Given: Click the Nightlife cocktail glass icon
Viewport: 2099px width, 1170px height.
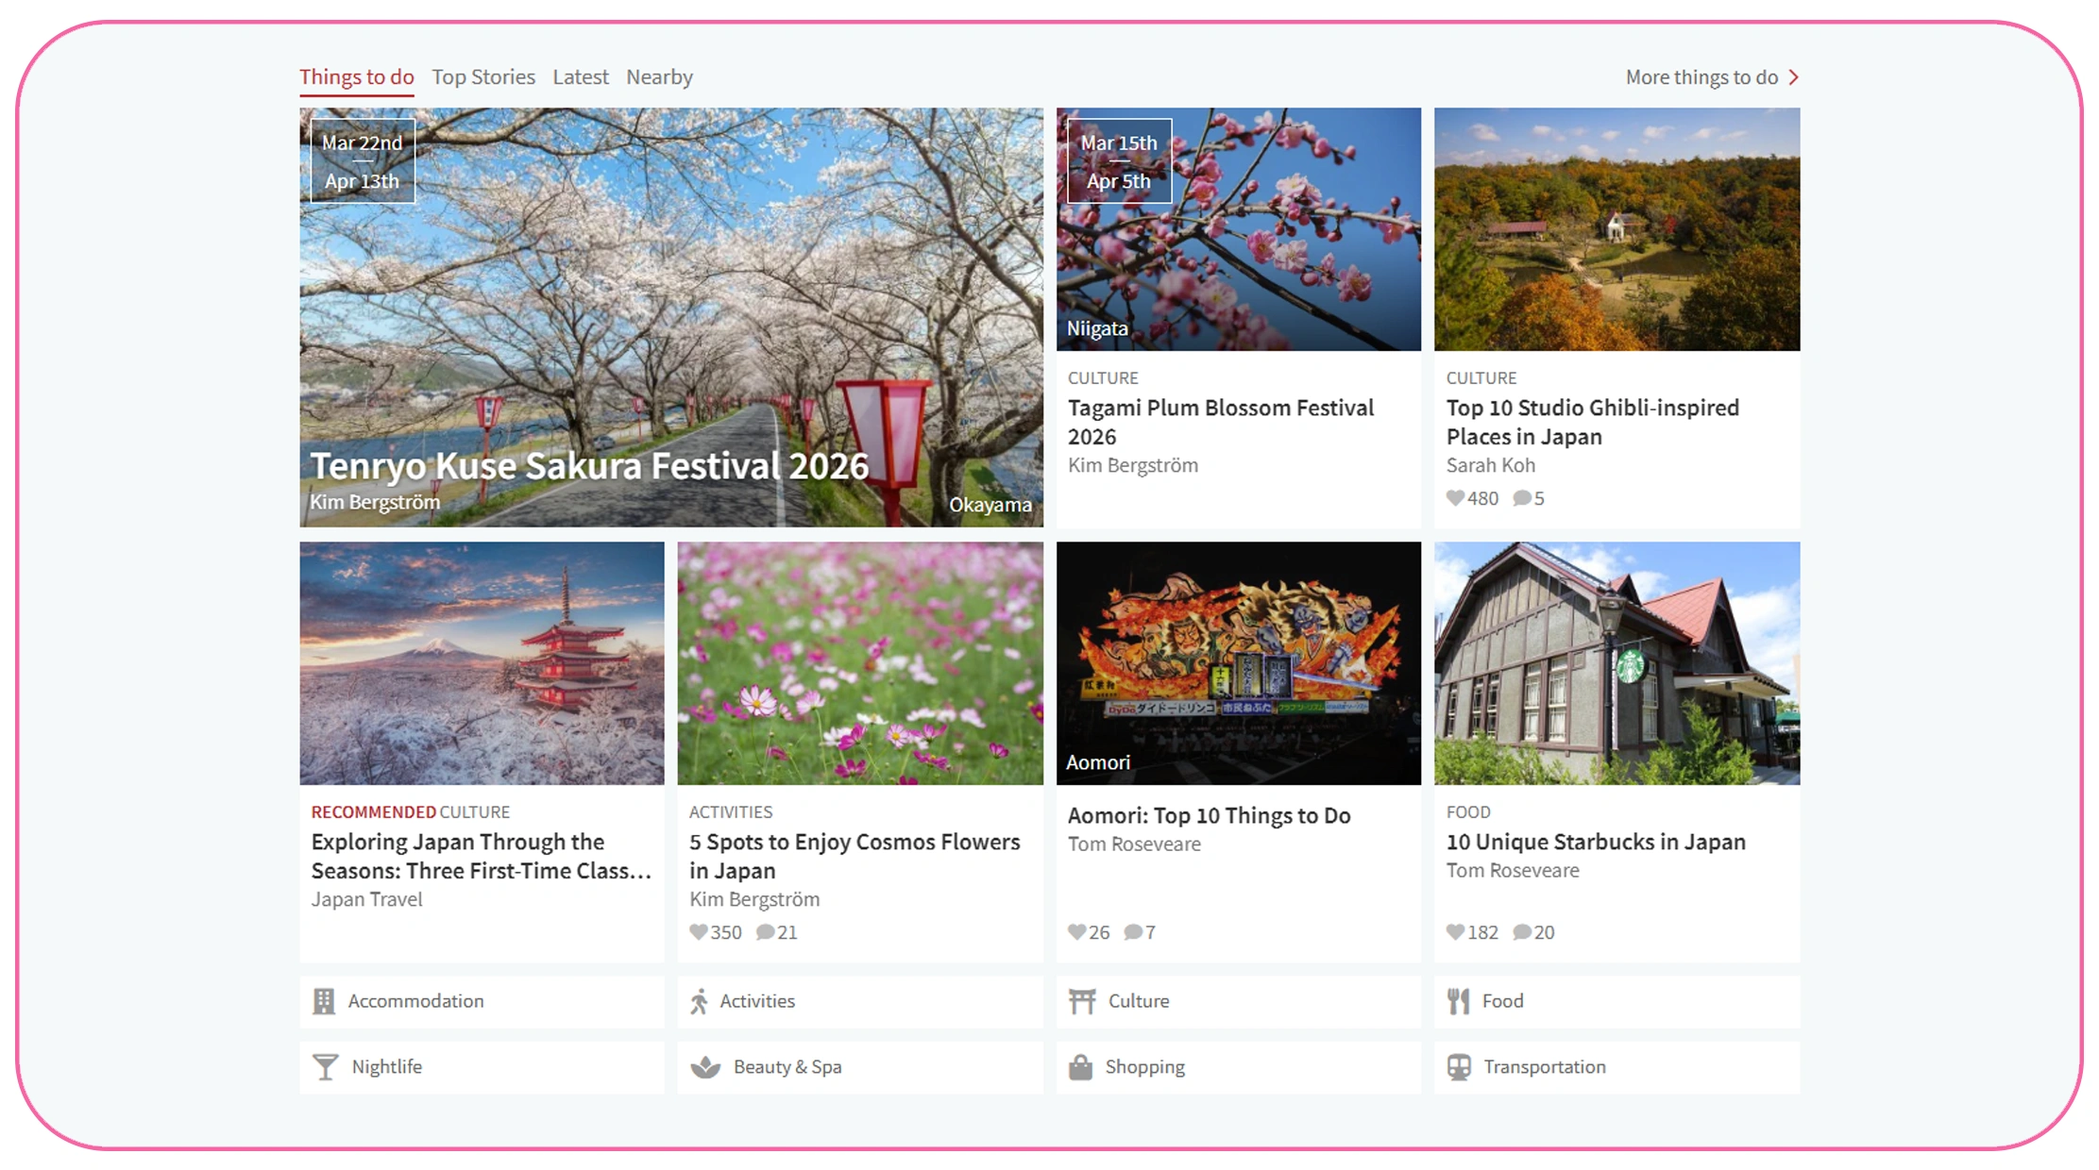Looking at the screenshot, I should (x=325, y=1067).
